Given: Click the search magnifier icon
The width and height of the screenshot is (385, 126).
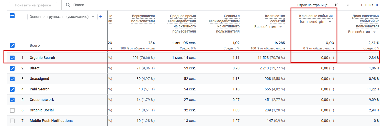Looking at the screenshot, I should click(68, 5).
